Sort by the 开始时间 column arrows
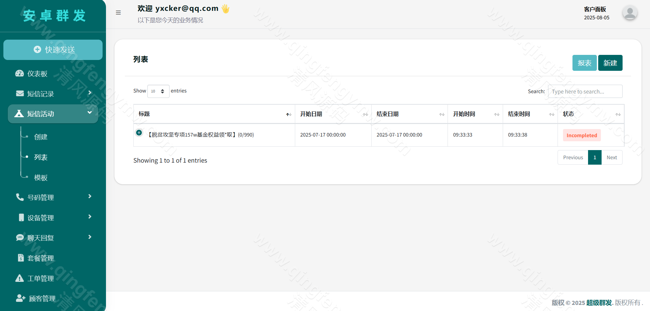The image size is (650, 311). [497, 115]
